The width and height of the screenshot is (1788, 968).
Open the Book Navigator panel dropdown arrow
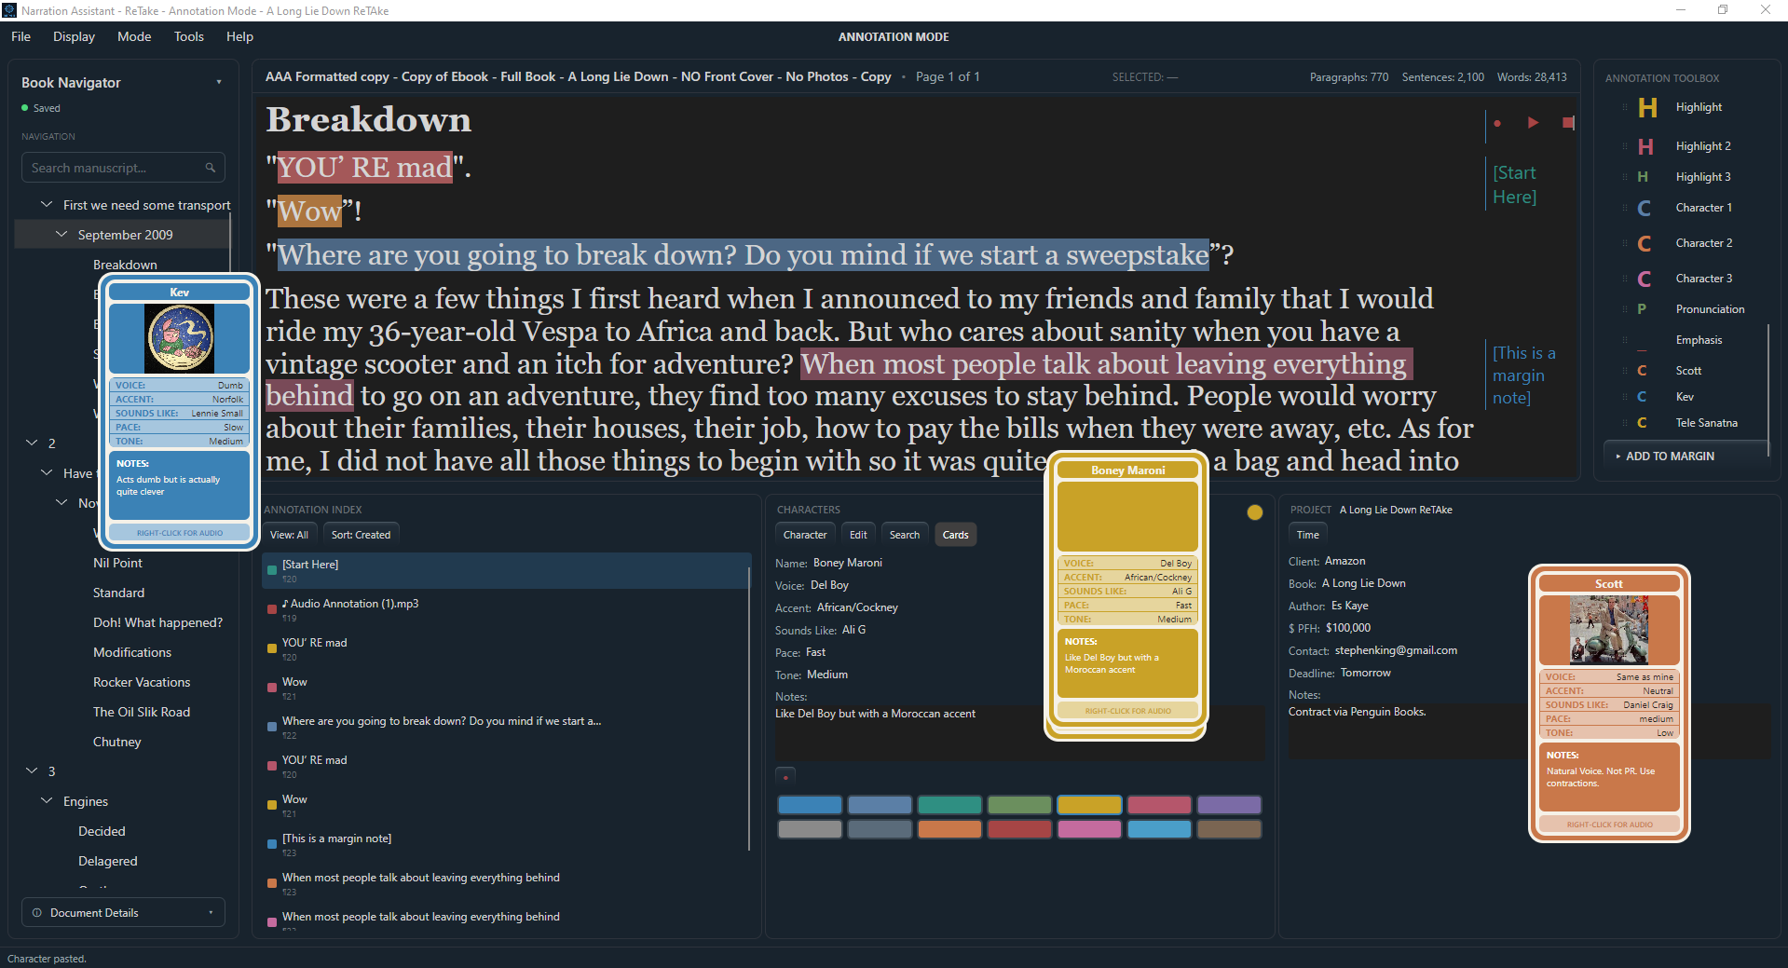click(x=219, y=82)
